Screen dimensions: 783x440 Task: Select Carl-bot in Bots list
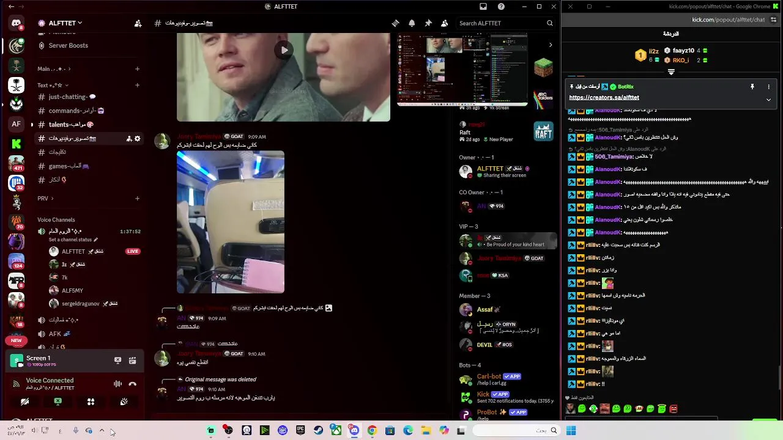click(x=507, y=380)
